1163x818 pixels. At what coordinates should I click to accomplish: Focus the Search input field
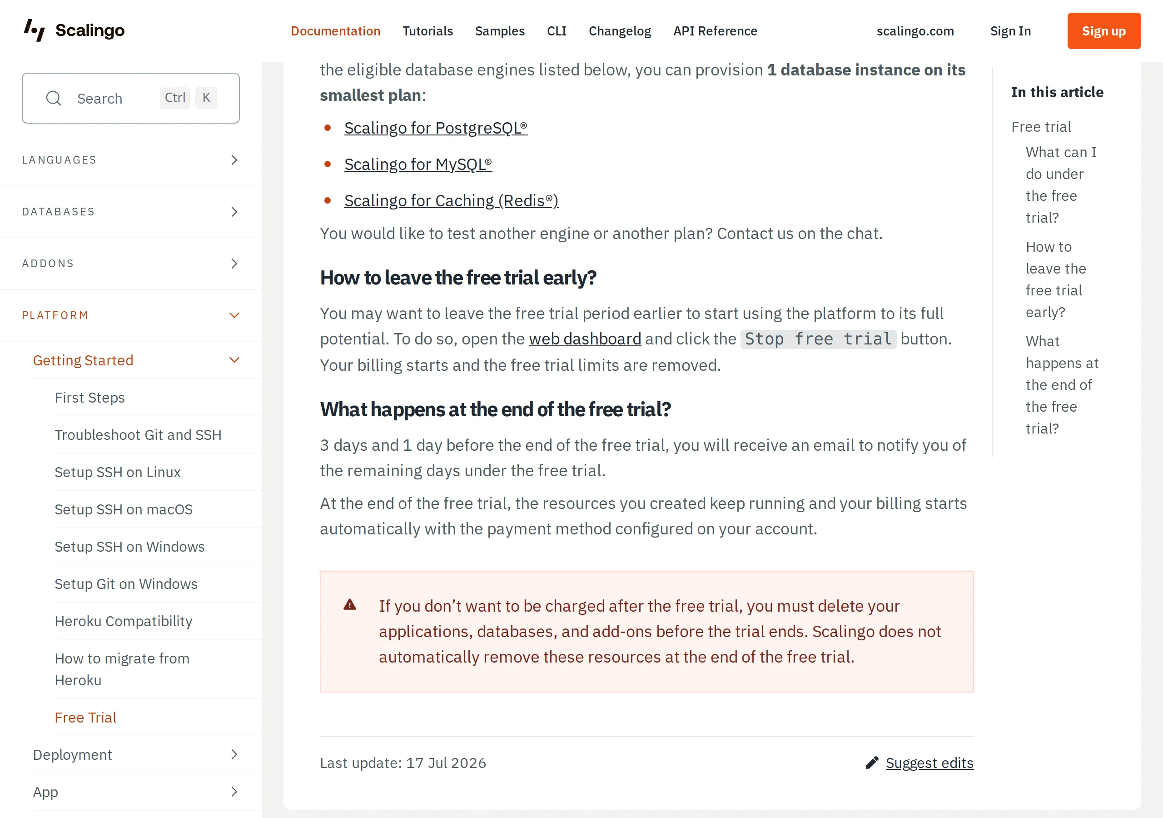(x=131, y=98)
